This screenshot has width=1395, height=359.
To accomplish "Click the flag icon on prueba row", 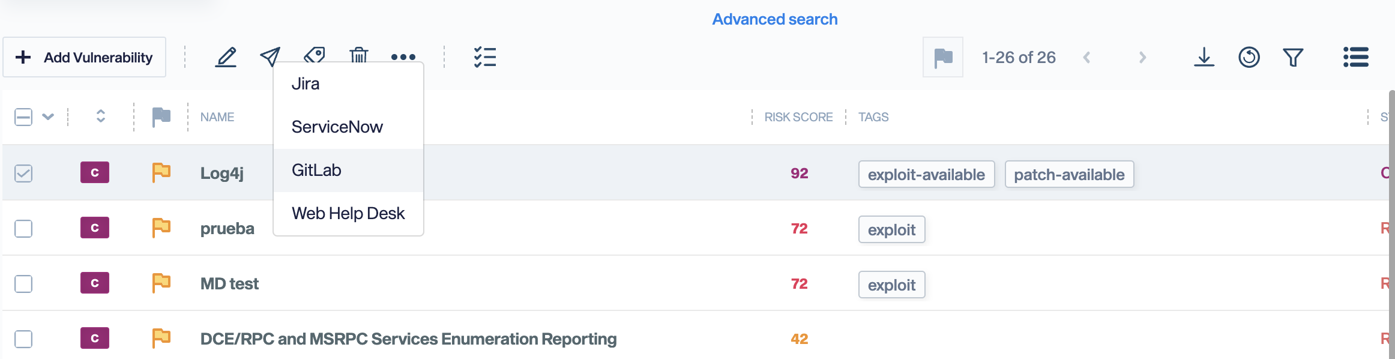I will (x=161, y=228).
